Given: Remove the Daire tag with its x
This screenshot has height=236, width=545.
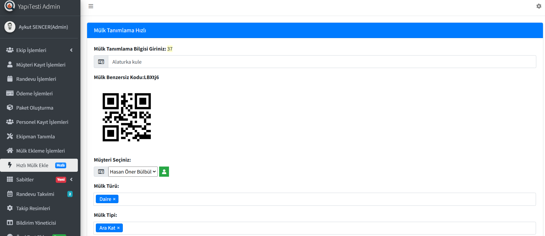Looking at the screenshot, I should pos(114,199).
